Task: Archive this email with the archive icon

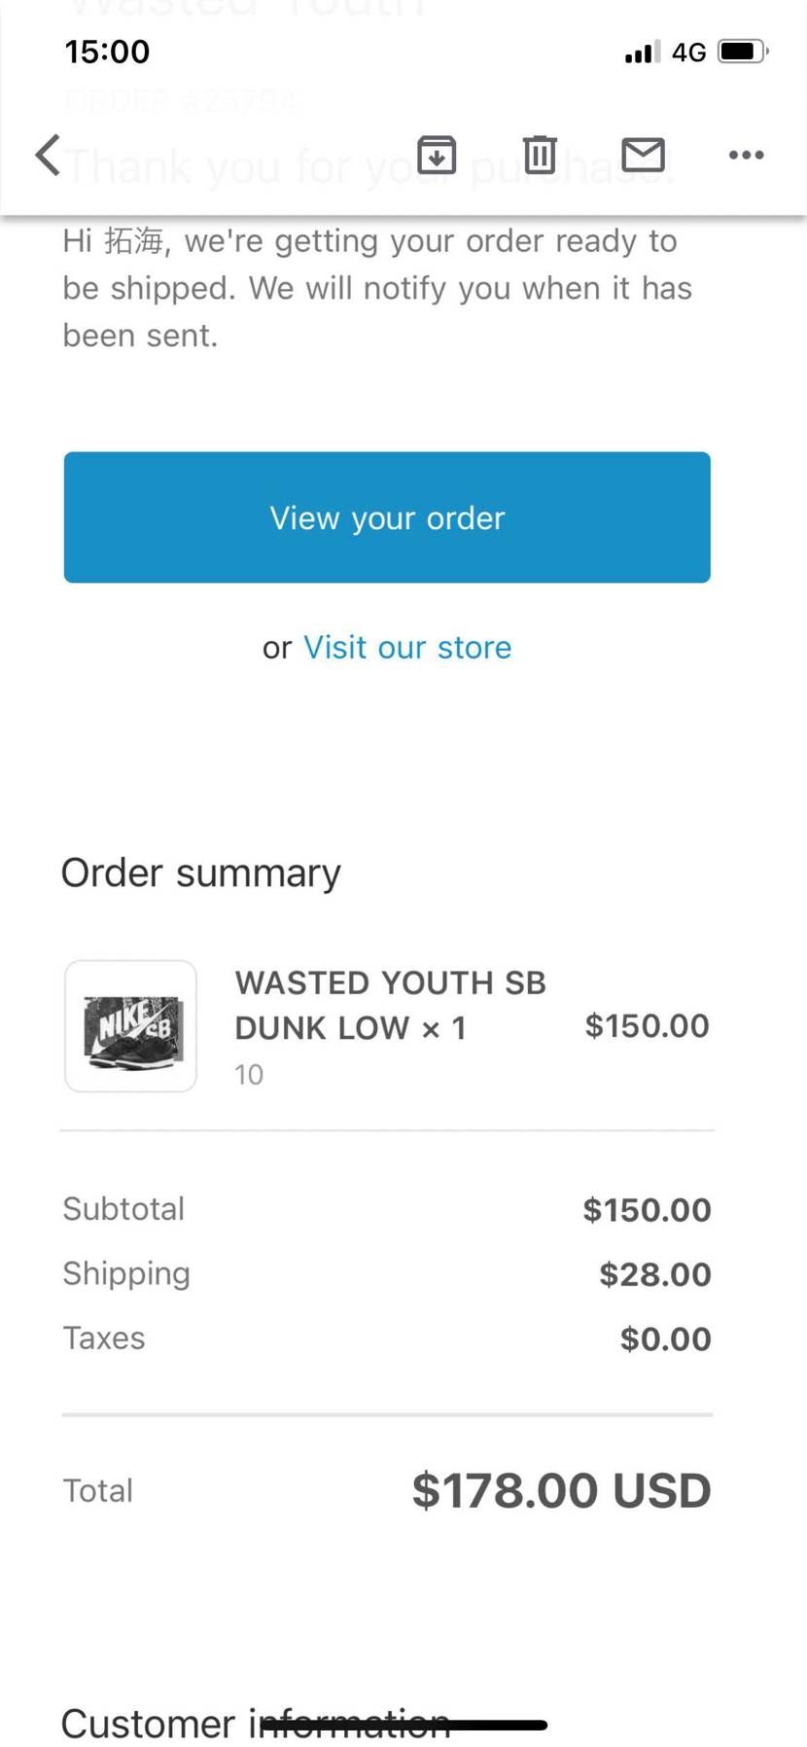Action: point(437,155)
